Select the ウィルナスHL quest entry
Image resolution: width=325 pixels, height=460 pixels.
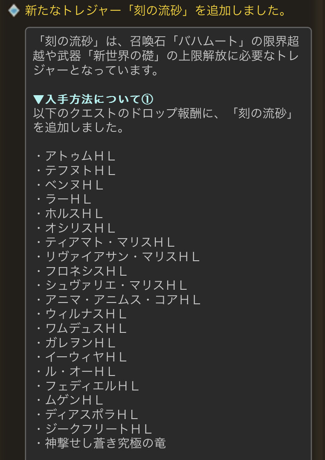[x=81, y=314]
